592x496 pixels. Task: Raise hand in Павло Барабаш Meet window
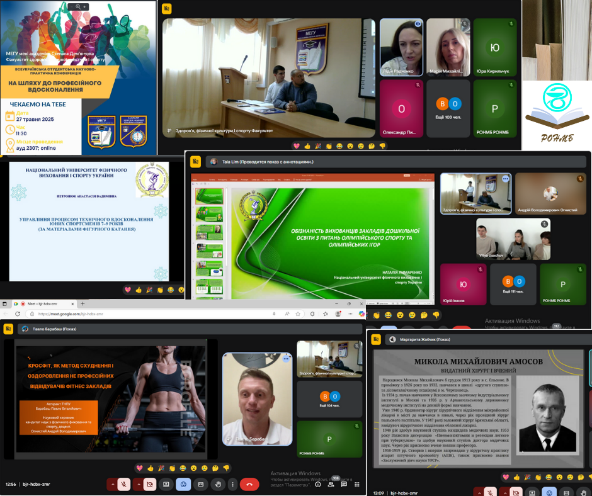pyautogui.click(x=218, y=484)
